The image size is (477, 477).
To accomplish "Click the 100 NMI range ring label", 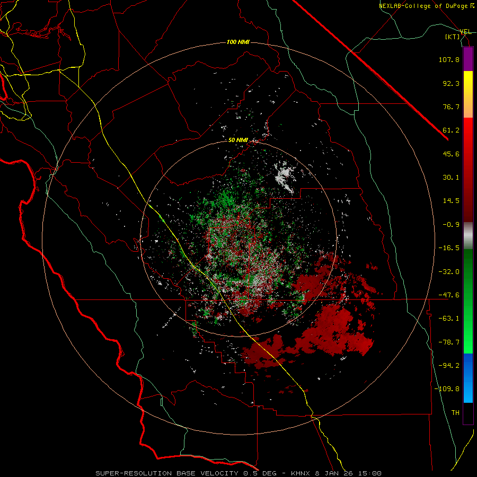I will point(238,42).
